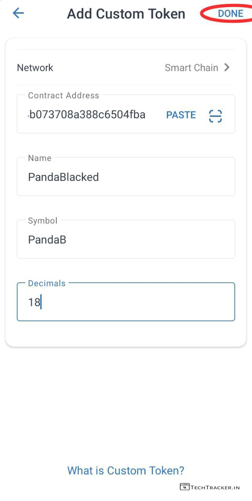Tap the QR code scan icon

[x=215, y=116]
